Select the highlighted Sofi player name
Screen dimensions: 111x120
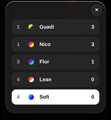pos(44,97)
